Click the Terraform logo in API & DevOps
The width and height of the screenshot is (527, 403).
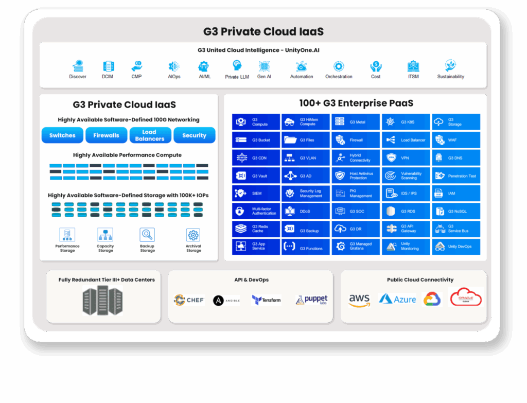[x=266, y=300]
